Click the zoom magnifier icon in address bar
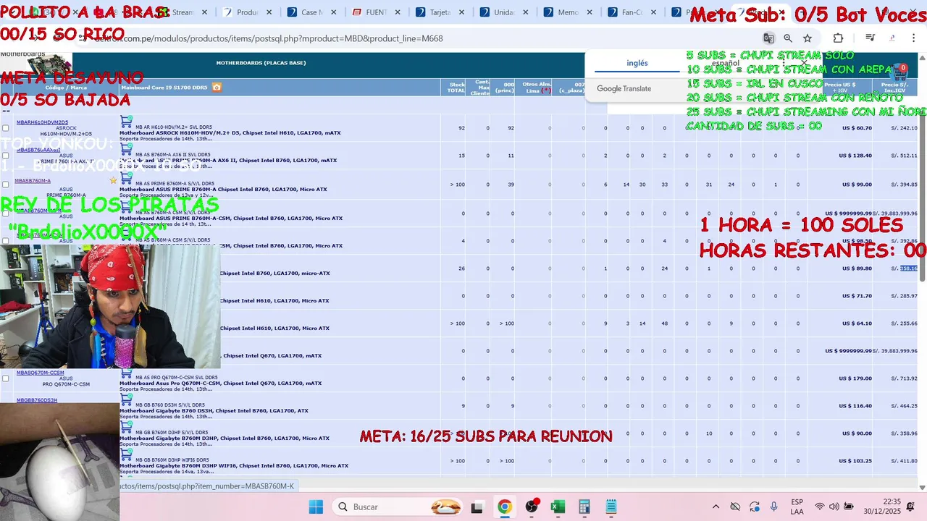 coord(788,38)
